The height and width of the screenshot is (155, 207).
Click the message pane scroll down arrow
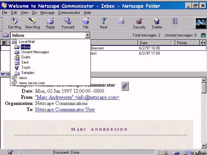pos(204,146)
